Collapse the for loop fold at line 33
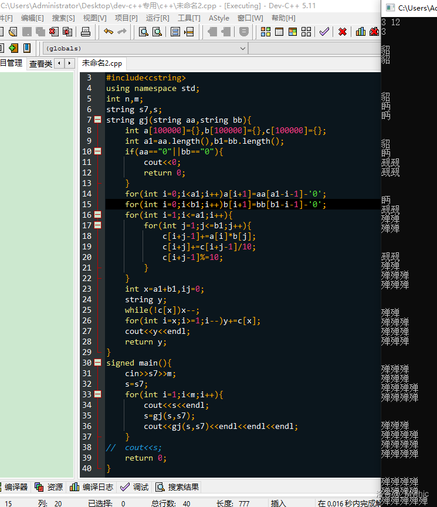 [x=98, y=394]
